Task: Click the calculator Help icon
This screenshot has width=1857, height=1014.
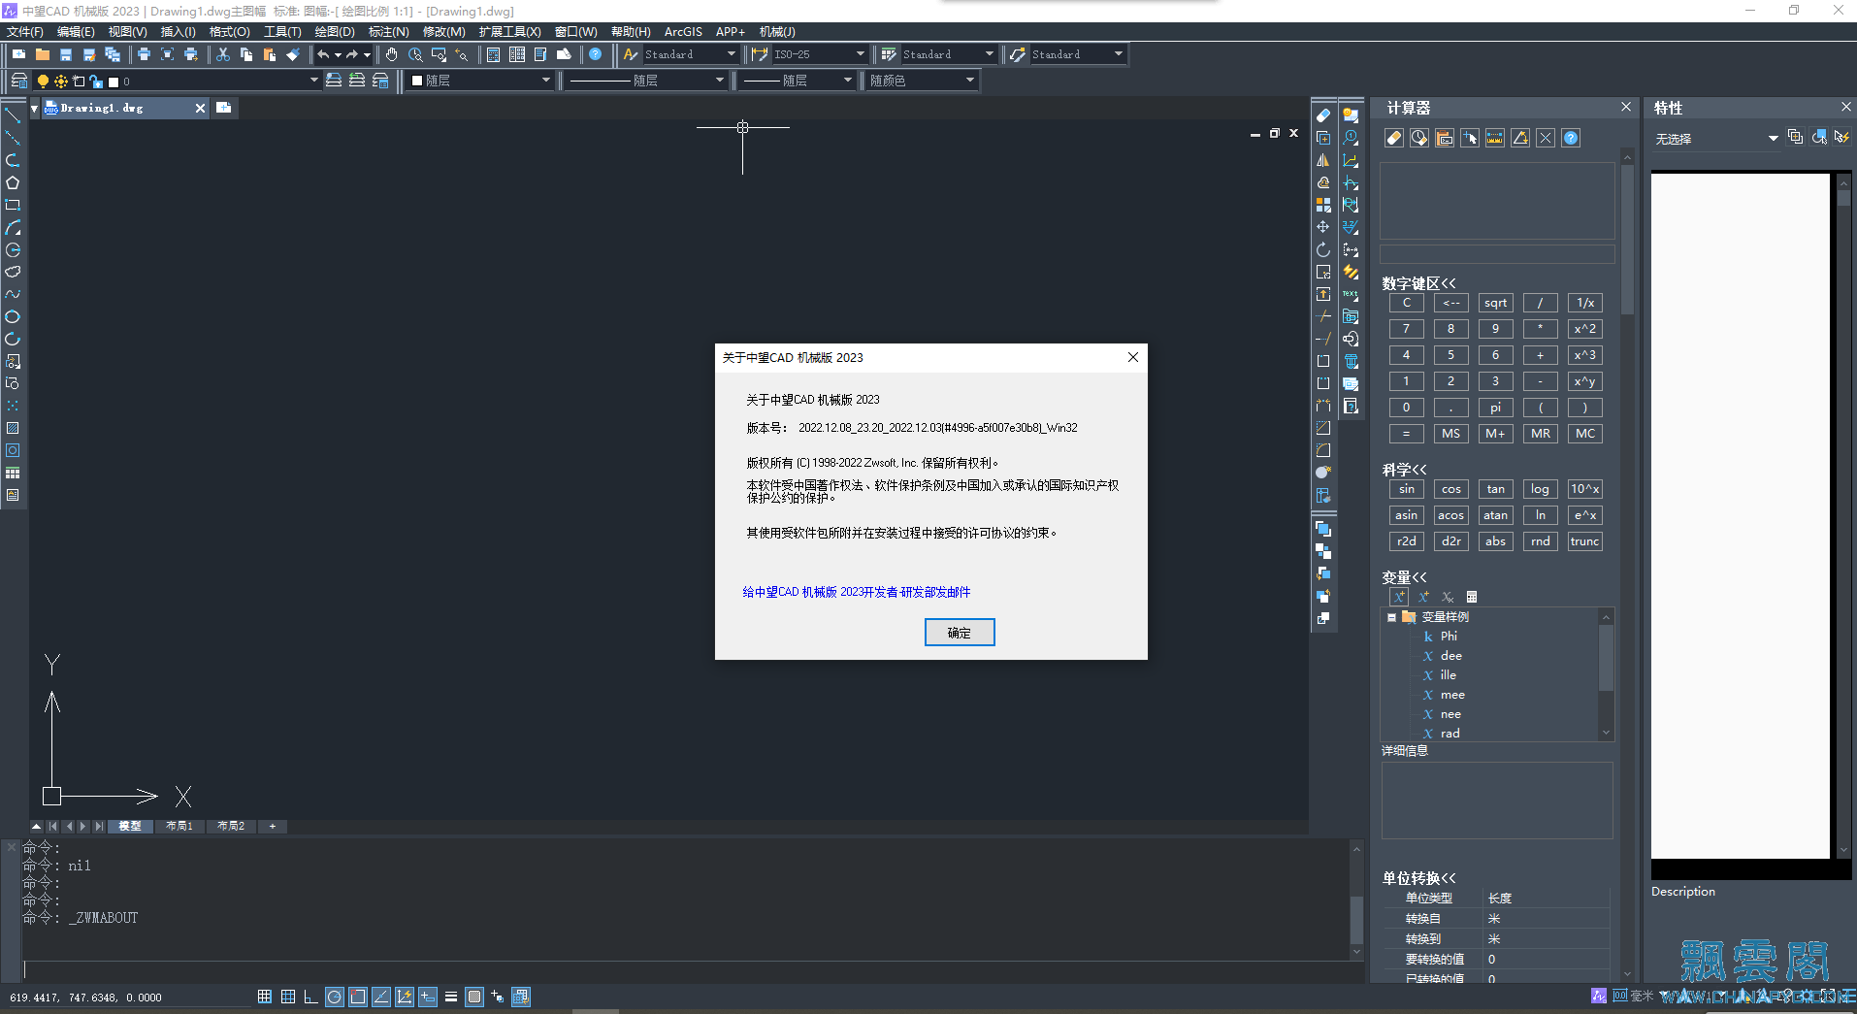Action: point(1571,138)
